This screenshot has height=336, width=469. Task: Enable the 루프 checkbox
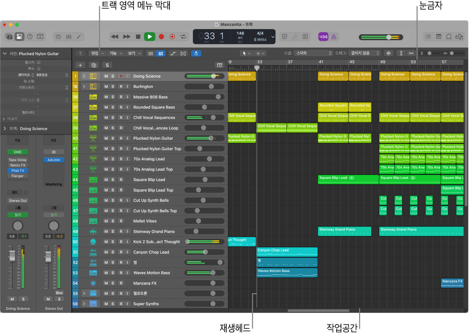pos(39,68)
